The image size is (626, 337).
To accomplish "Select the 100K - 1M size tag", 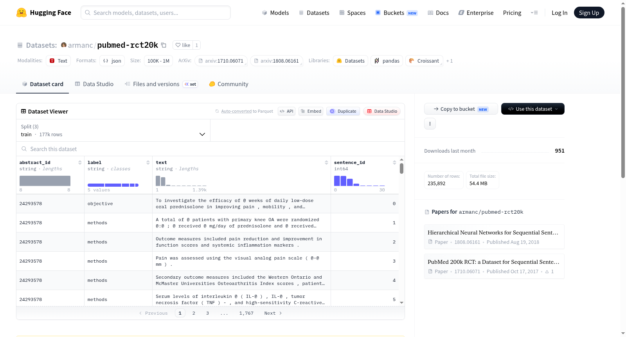I will (158, 61).
